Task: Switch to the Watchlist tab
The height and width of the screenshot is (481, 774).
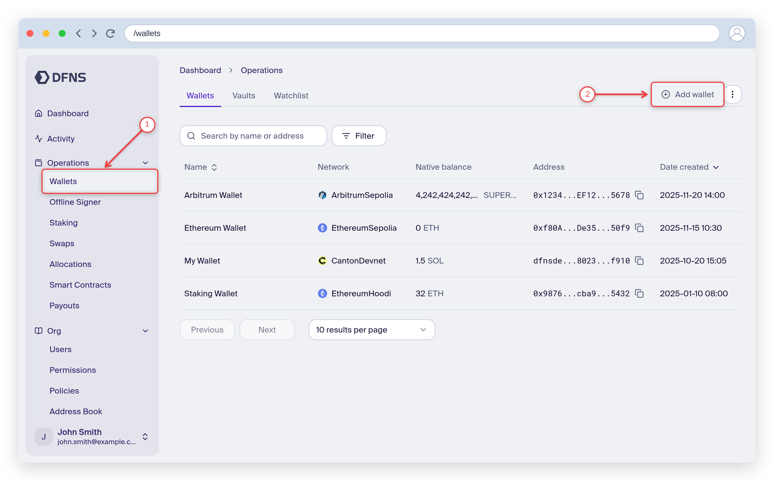Action: click(291, 96)
